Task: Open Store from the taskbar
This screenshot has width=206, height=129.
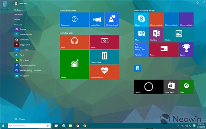Action: click(78, 126)
